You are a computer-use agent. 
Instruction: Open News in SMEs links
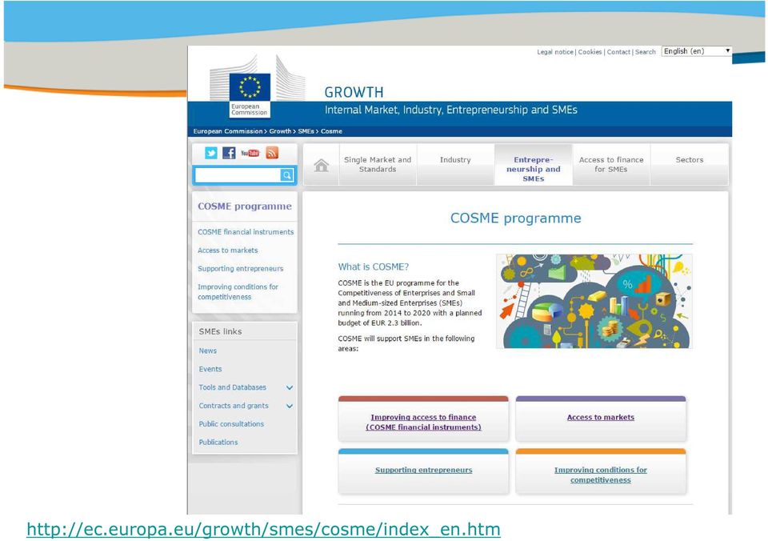pos(208,351)
